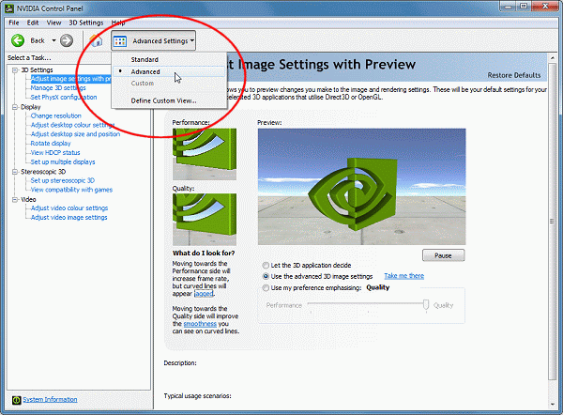Open the View menu
Image resolution: width=563 pixels, height=415 pixels.
tap(53, 23)
